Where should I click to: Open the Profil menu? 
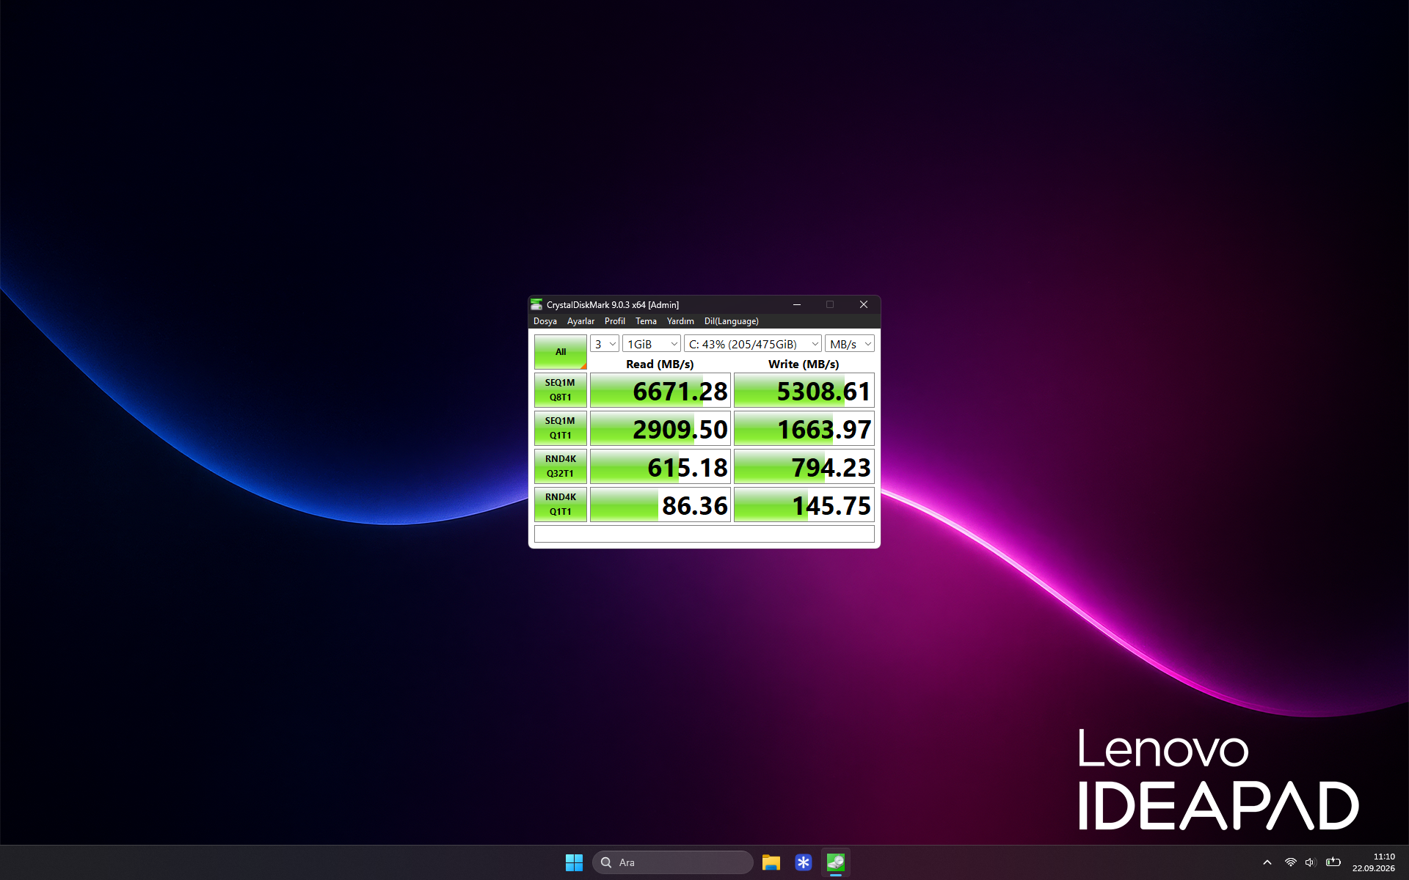coord(614,321)
